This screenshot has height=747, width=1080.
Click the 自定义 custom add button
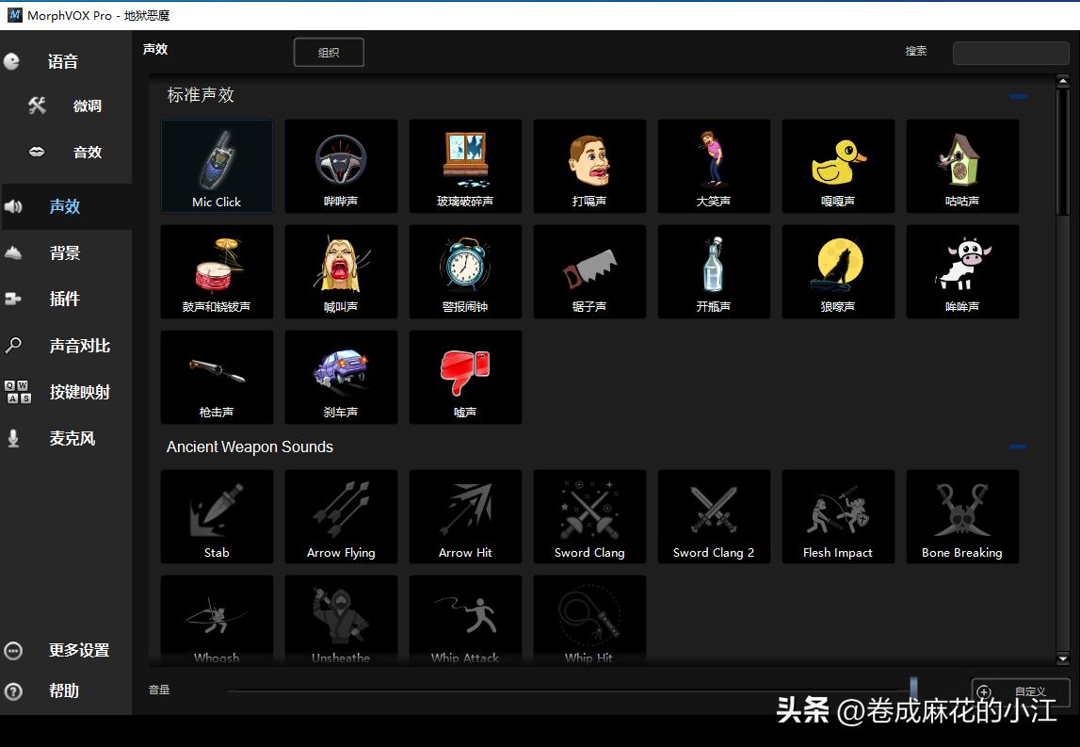pyautogui.click(x=1020, y=691)
